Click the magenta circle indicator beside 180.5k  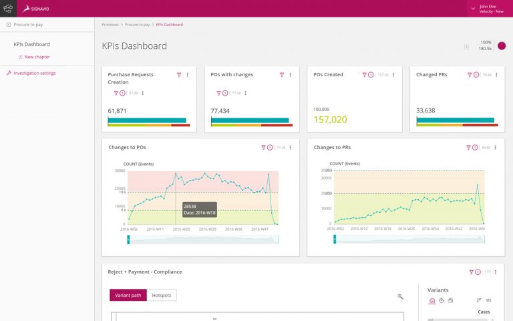tap(502, 46)
